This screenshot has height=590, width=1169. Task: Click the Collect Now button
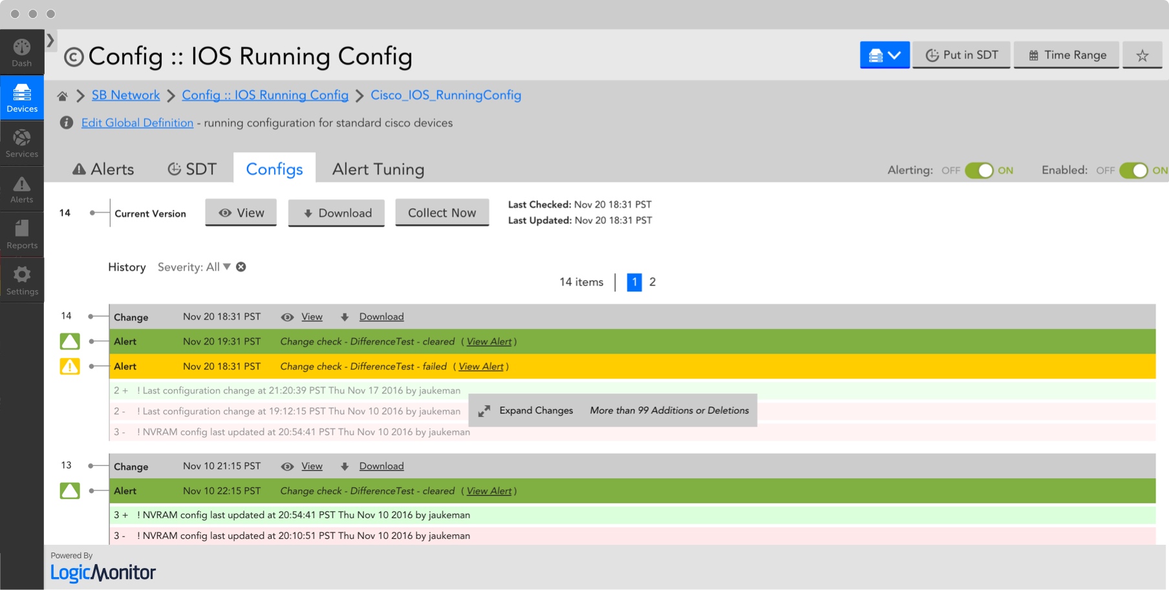442,213
